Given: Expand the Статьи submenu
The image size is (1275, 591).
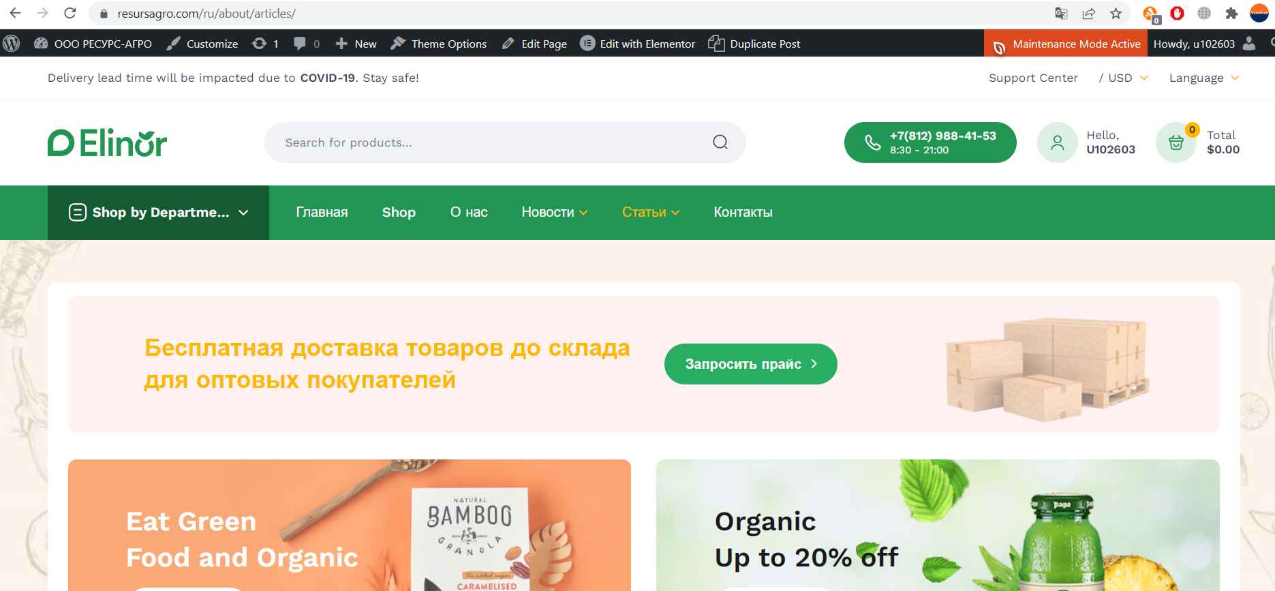Looking at the screenshot, I should 651,212.
